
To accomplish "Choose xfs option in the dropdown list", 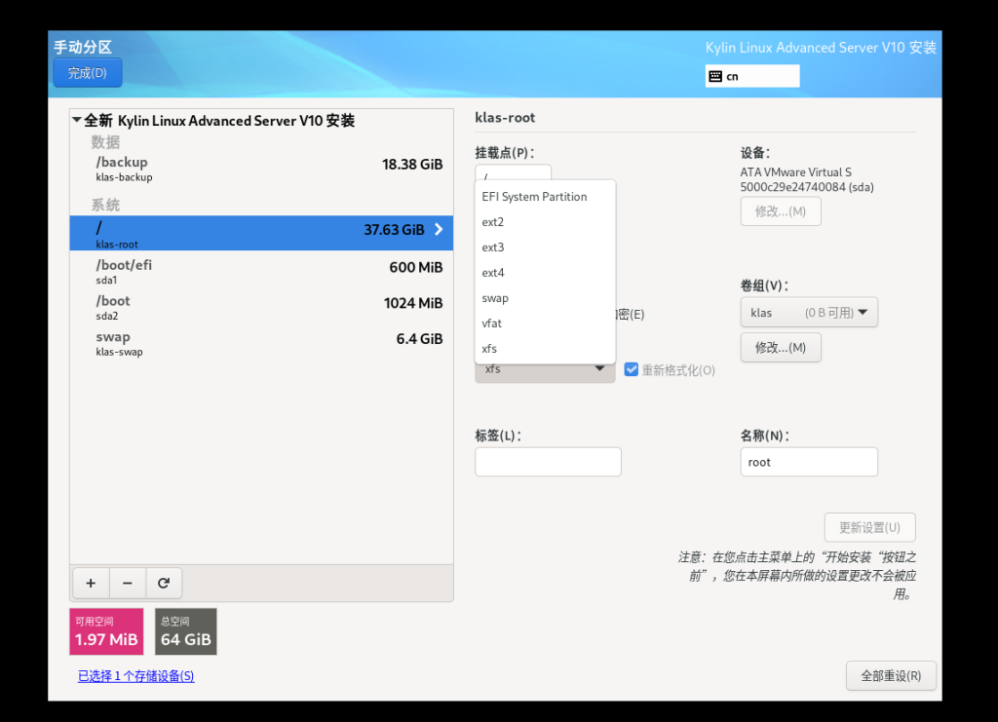I will coord(545,349).
